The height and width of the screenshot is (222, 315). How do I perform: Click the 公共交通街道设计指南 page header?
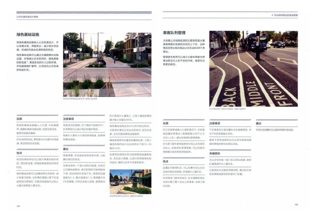[x=27, y=17]
